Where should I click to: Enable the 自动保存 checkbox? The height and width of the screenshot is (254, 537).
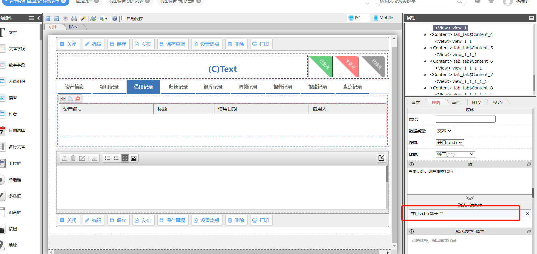coord(123,18)
